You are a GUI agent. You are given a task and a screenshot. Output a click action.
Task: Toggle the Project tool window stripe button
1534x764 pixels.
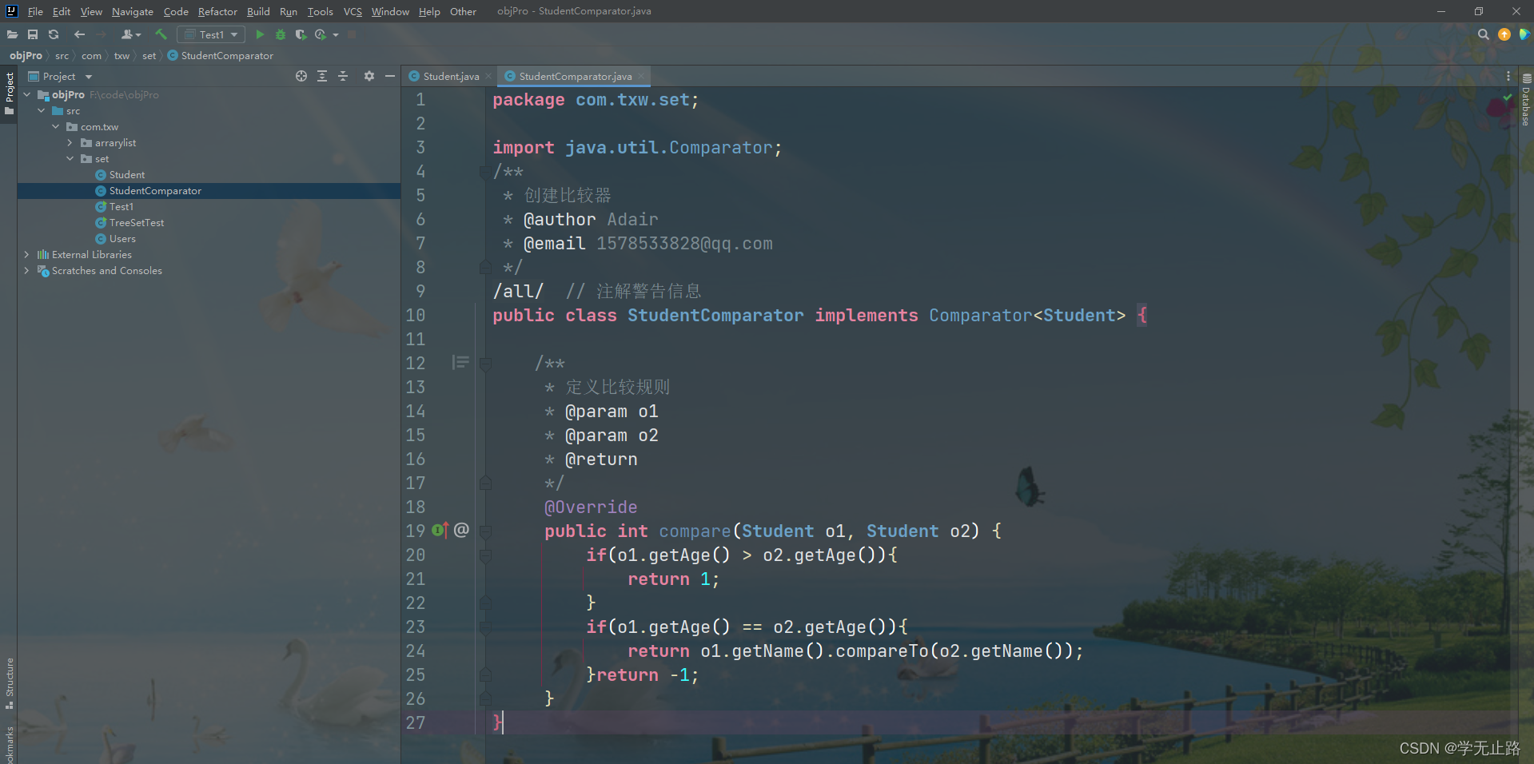(x=10, y=94)
